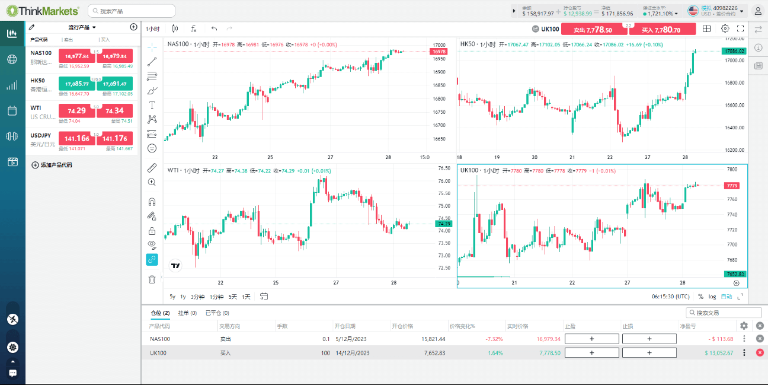Open the chart layout grid icon
This screenshot has width=768, height=385.
706,28
